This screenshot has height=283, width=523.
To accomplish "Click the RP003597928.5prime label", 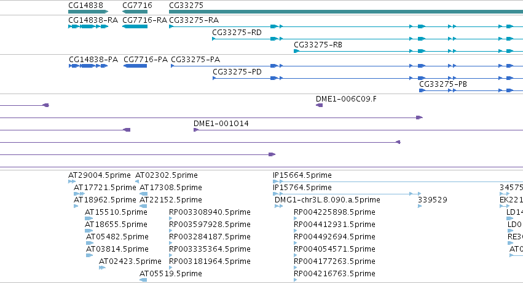I will point(210,225).
